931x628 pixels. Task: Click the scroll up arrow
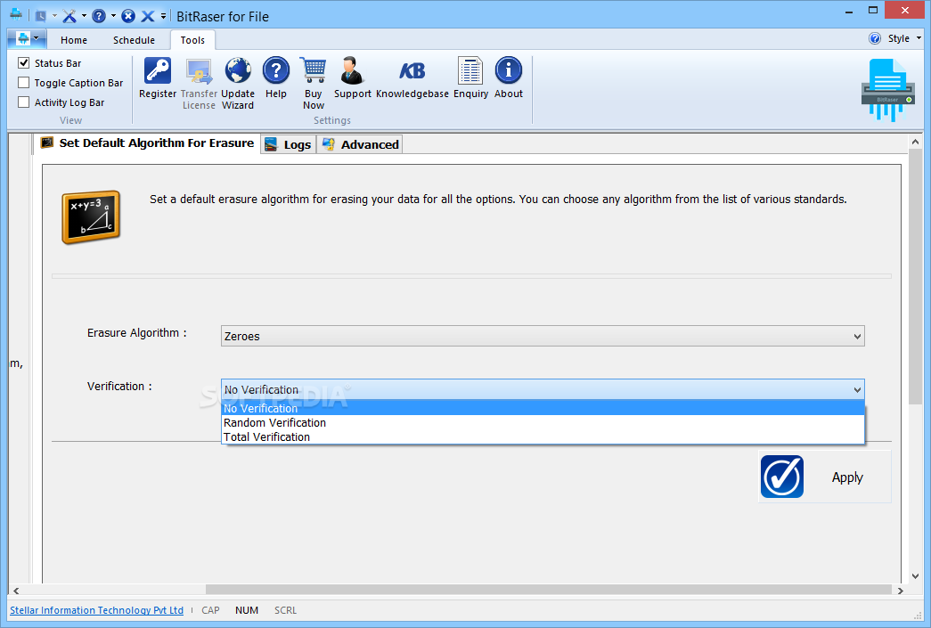(915, 142)
